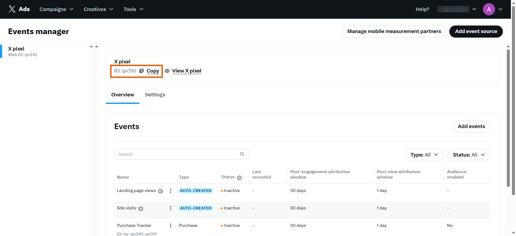Screen dimensions: 516x236
Task: Click the Type column header
Action: (184, 177)
